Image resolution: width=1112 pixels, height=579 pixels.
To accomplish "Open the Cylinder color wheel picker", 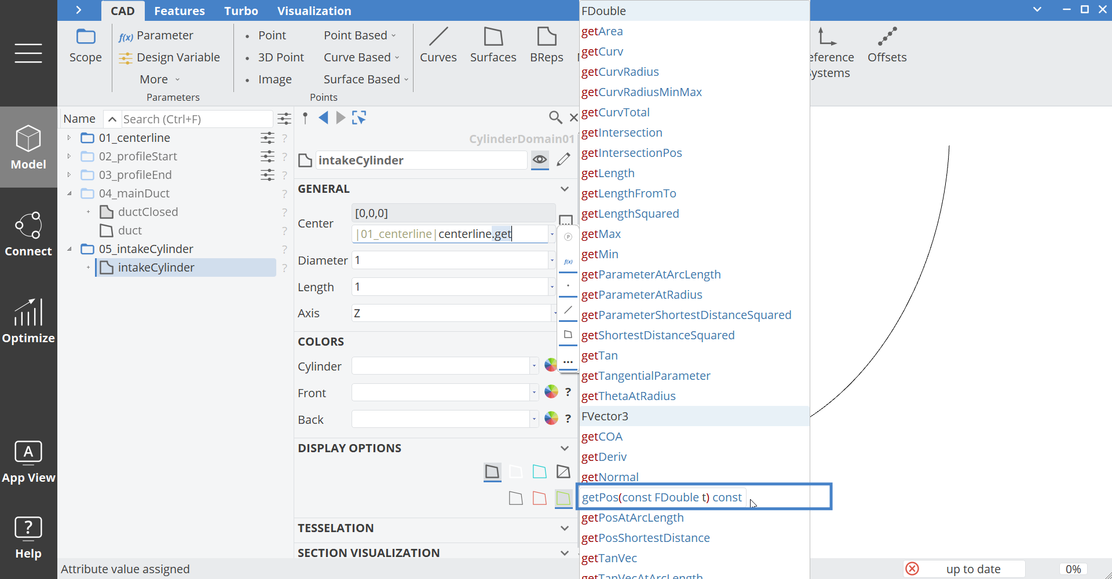I will 550,365.
